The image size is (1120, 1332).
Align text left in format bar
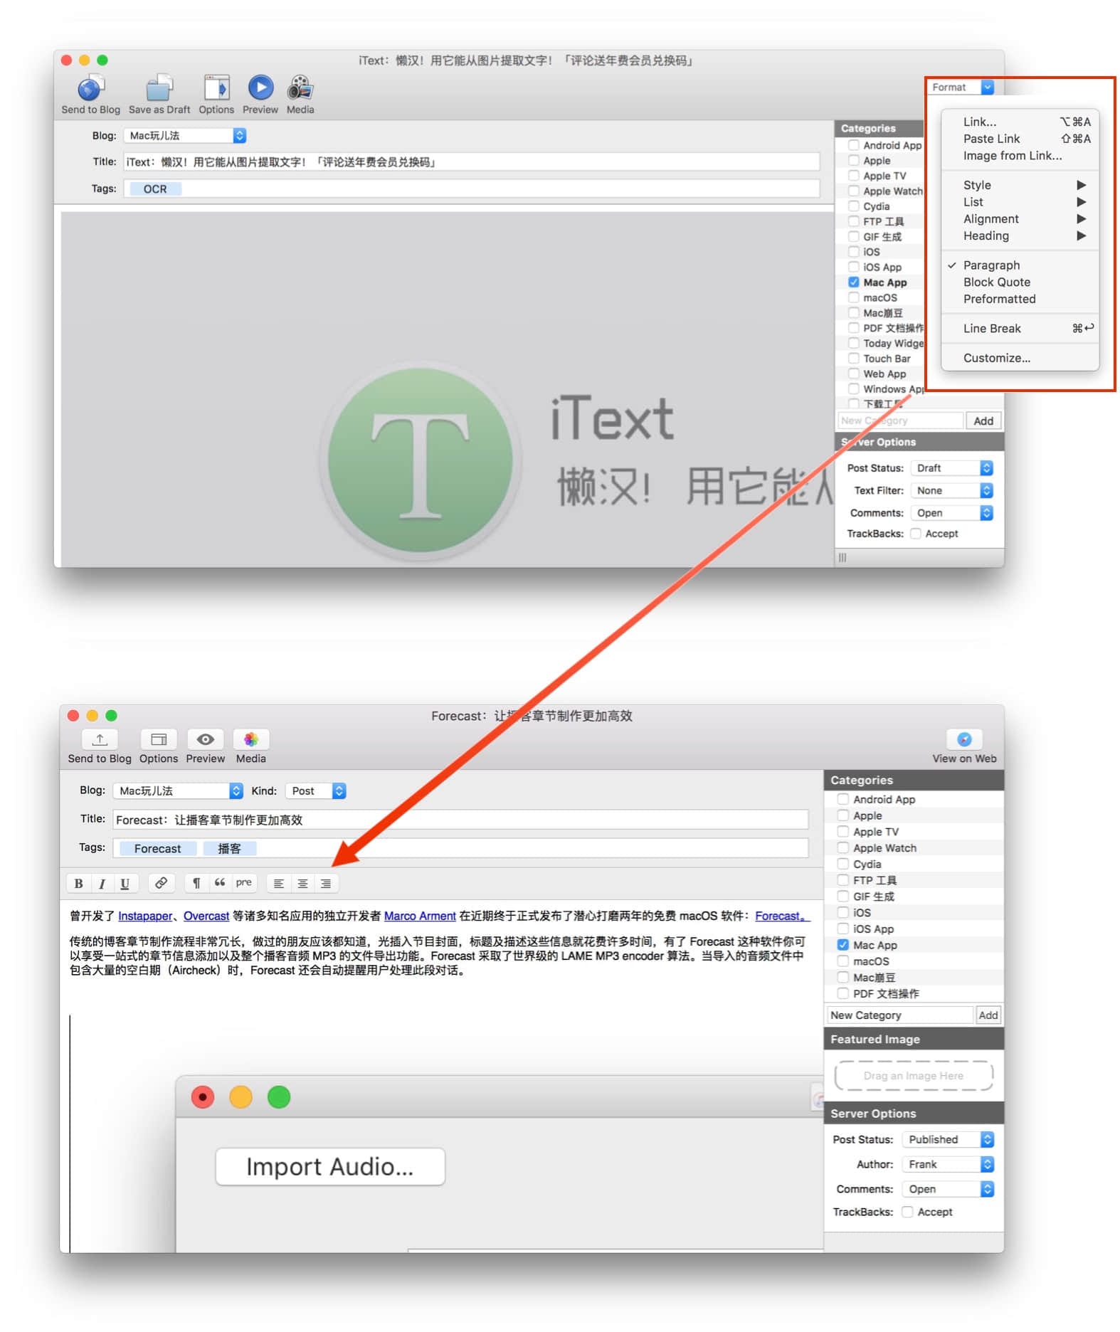click(279, 883)
